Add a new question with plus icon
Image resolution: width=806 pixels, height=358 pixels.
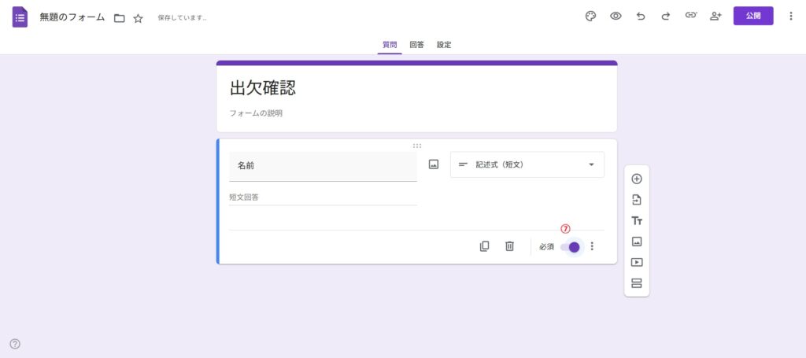(637, 179)
